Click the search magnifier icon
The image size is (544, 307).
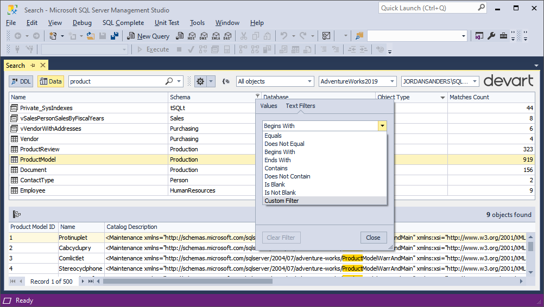169,81
